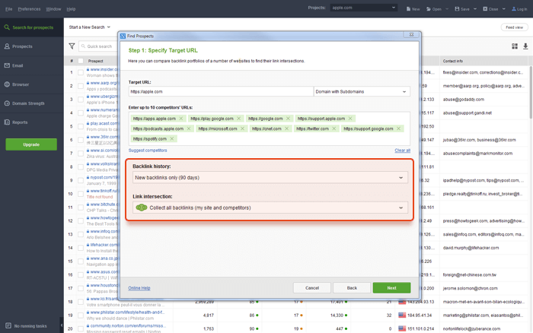Click the Cancel button in dialog

coord(312,288)
